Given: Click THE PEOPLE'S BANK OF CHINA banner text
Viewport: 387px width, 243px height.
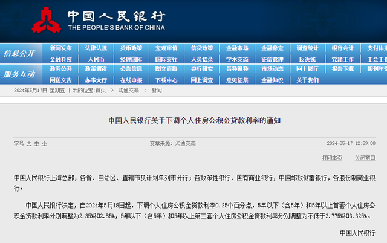Looking at the screenshot, I should click(x=117, y=27).
